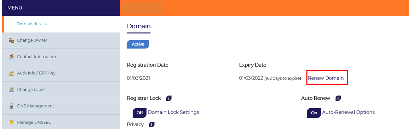The height and width of the screenshot is (129, 409).
Task: Click the Change Label icon
Action: click(x=11, y=90)
